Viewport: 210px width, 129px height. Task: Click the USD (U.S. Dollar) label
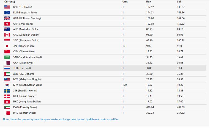23,7
